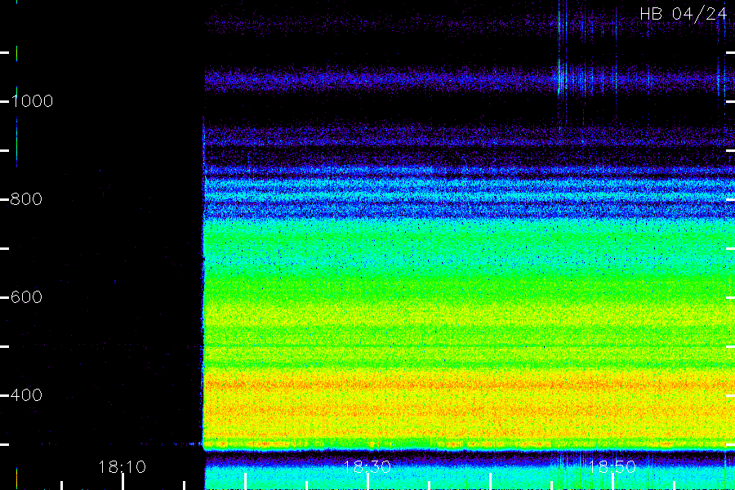Click the 400 frequency axis label
This screenshot has width=735, height=490.
pos(26,394)
